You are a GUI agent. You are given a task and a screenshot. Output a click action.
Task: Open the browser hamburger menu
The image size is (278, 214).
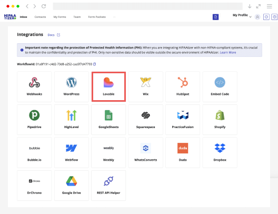(x=270, y=6)
